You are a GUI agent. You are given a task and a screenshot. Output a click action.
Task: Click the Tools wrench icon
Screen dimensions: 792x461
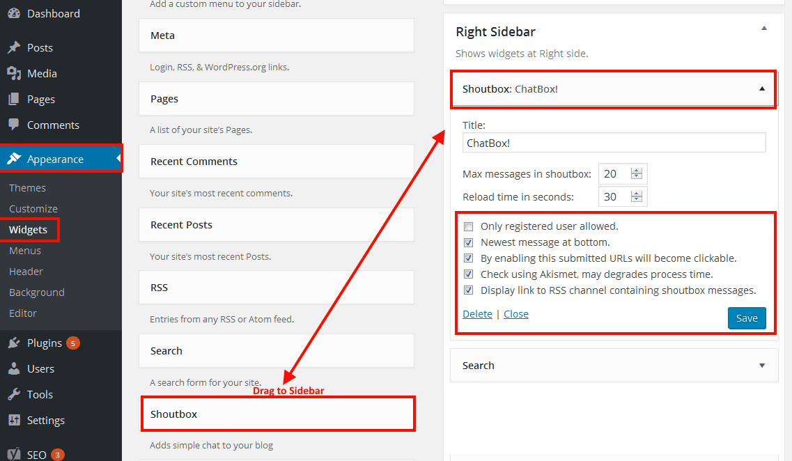(14, 394)
